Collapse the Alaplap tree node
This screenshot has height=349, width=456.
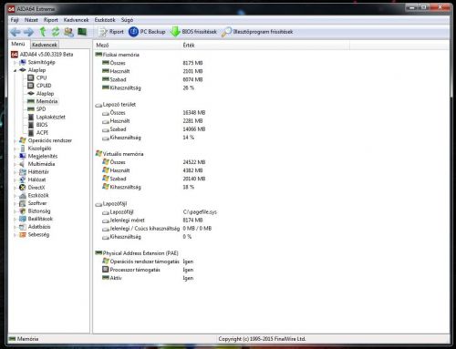tap(15, 70)
